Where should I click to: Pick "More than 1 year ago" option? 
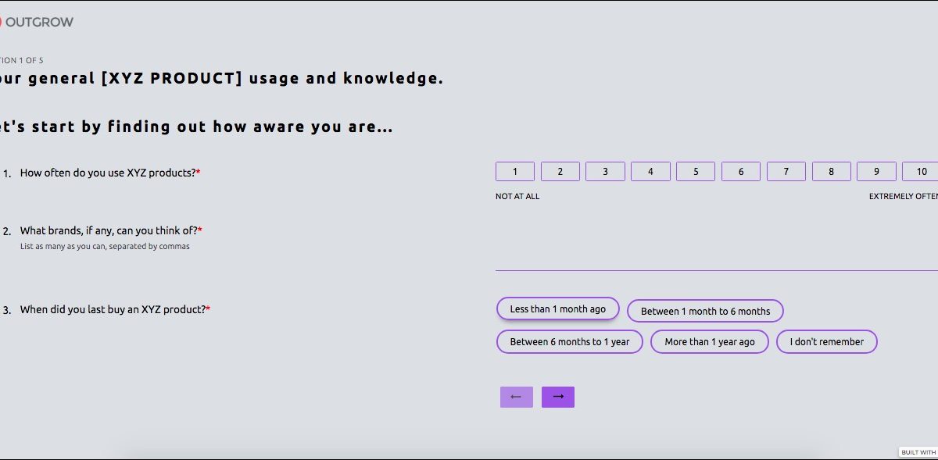pos(710,342)
